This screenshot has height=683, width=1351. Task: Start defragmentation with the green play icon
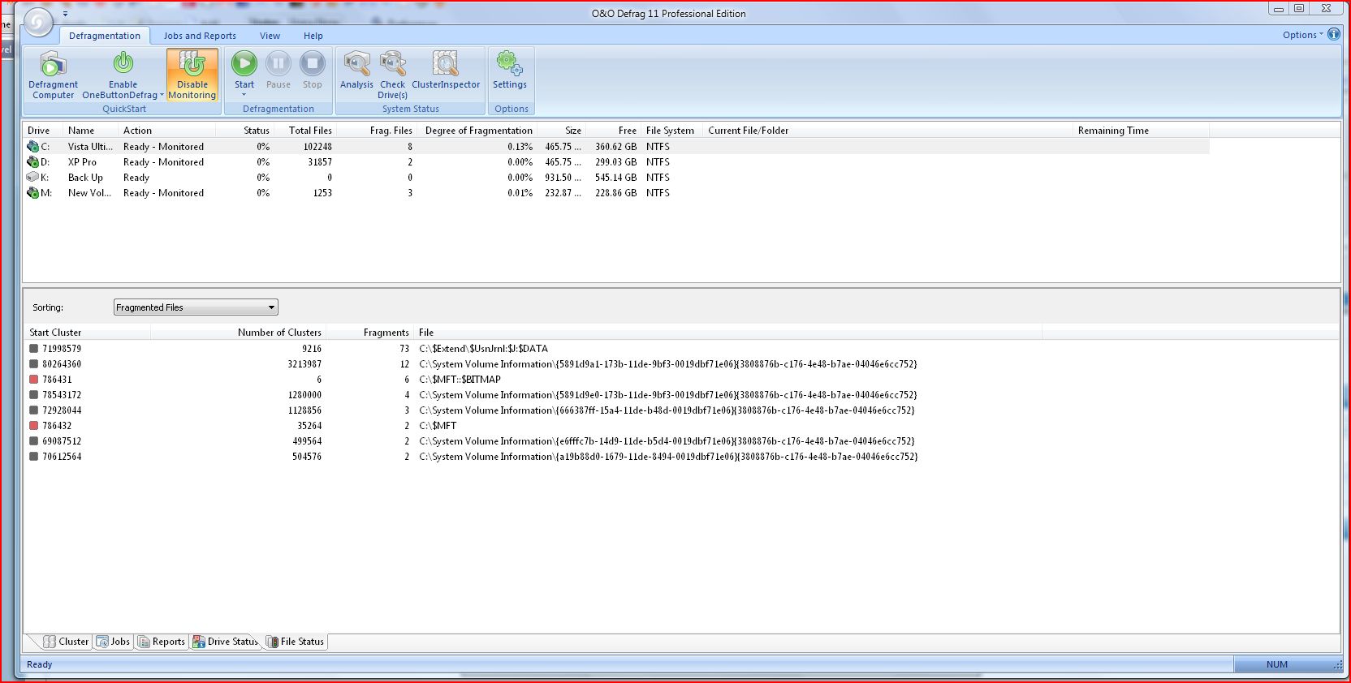tap(244, 63)
